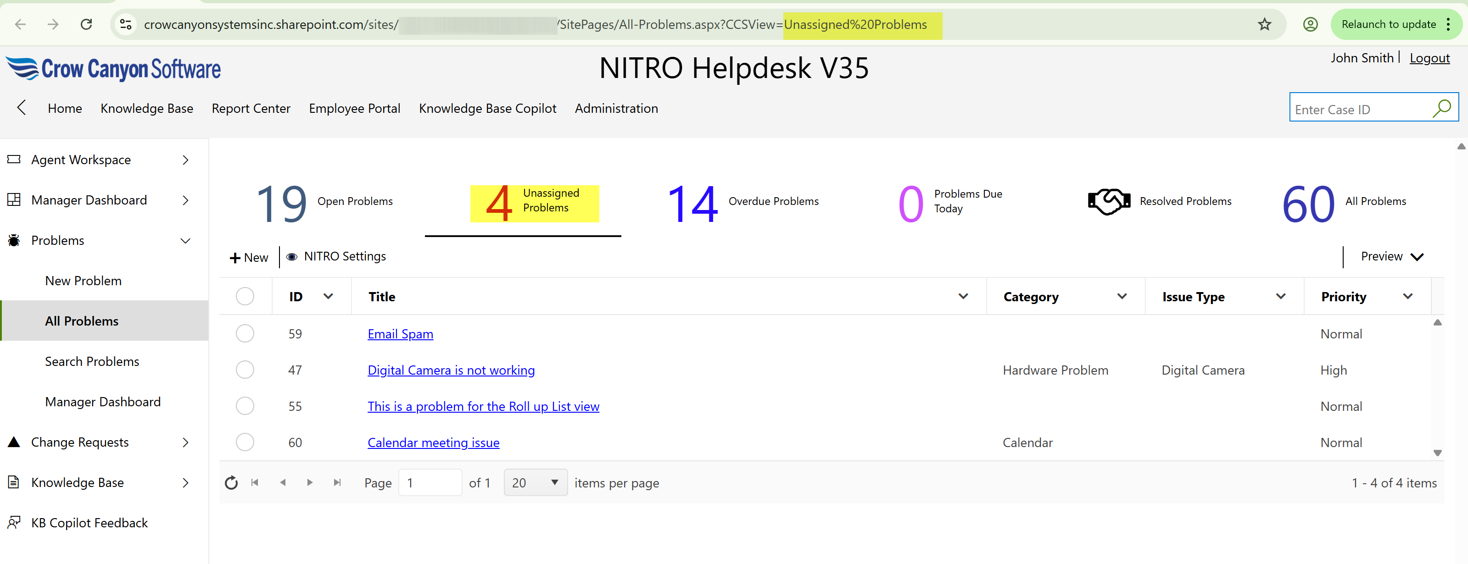Click the Change Requests warning icon

[13, 442]
